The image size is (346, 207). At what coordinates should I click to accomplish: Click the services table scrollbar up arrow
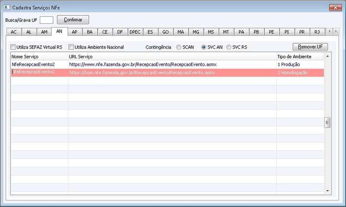click(327, 57)
